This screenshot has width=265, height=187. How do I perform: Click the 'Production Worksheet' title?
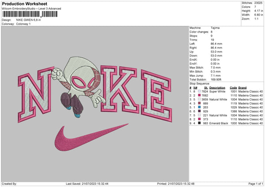click(x=24, y=4)
